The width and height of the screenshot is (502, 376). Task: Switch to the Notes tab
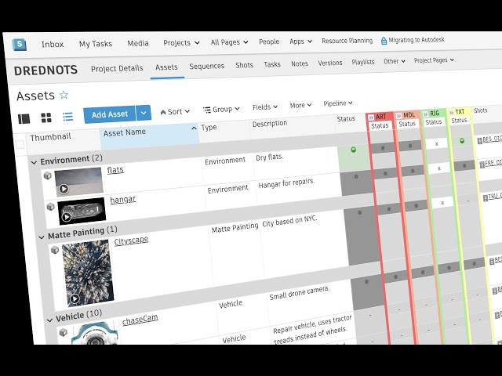[300, 63]
